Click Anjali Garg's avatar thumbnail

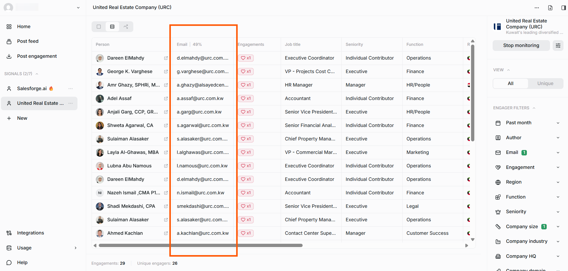pyautogui.click(x=100, y=112)
